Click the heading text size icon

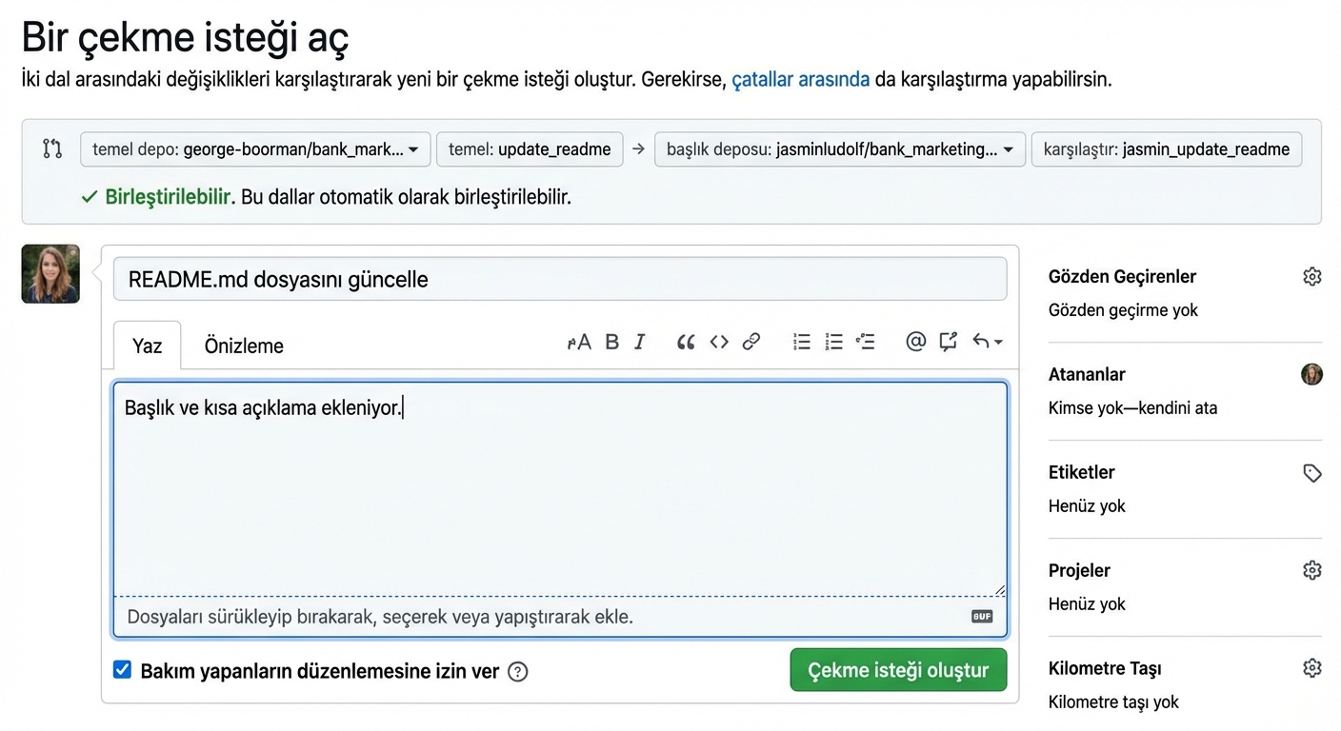click(579, 342)
